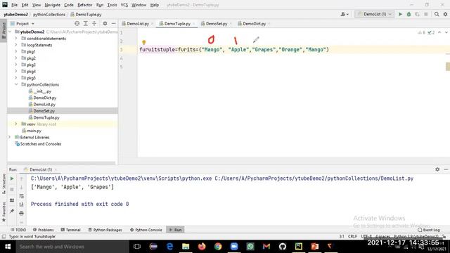Open the VCS menu
Image resolution: width=450 pixels, height=253 pixels.
(124, 5)
